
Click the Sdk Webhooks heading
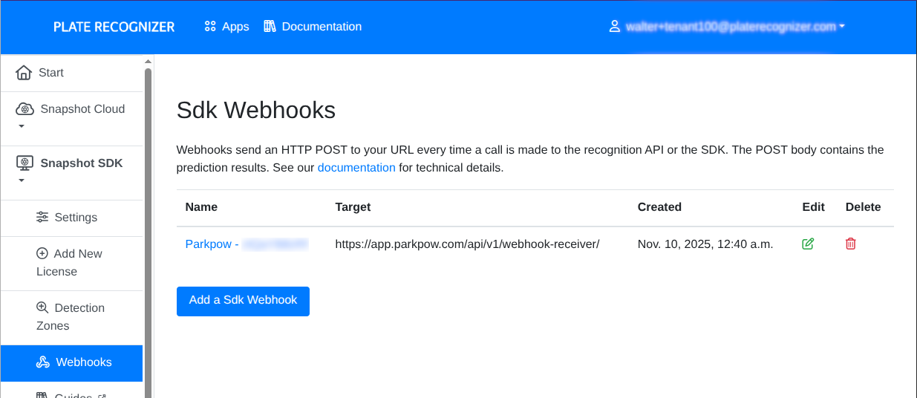coord(256,111)
